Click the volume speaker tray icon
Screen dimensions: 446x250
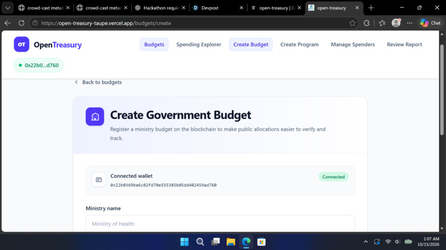pyautogui.click(x=398, y=242)
